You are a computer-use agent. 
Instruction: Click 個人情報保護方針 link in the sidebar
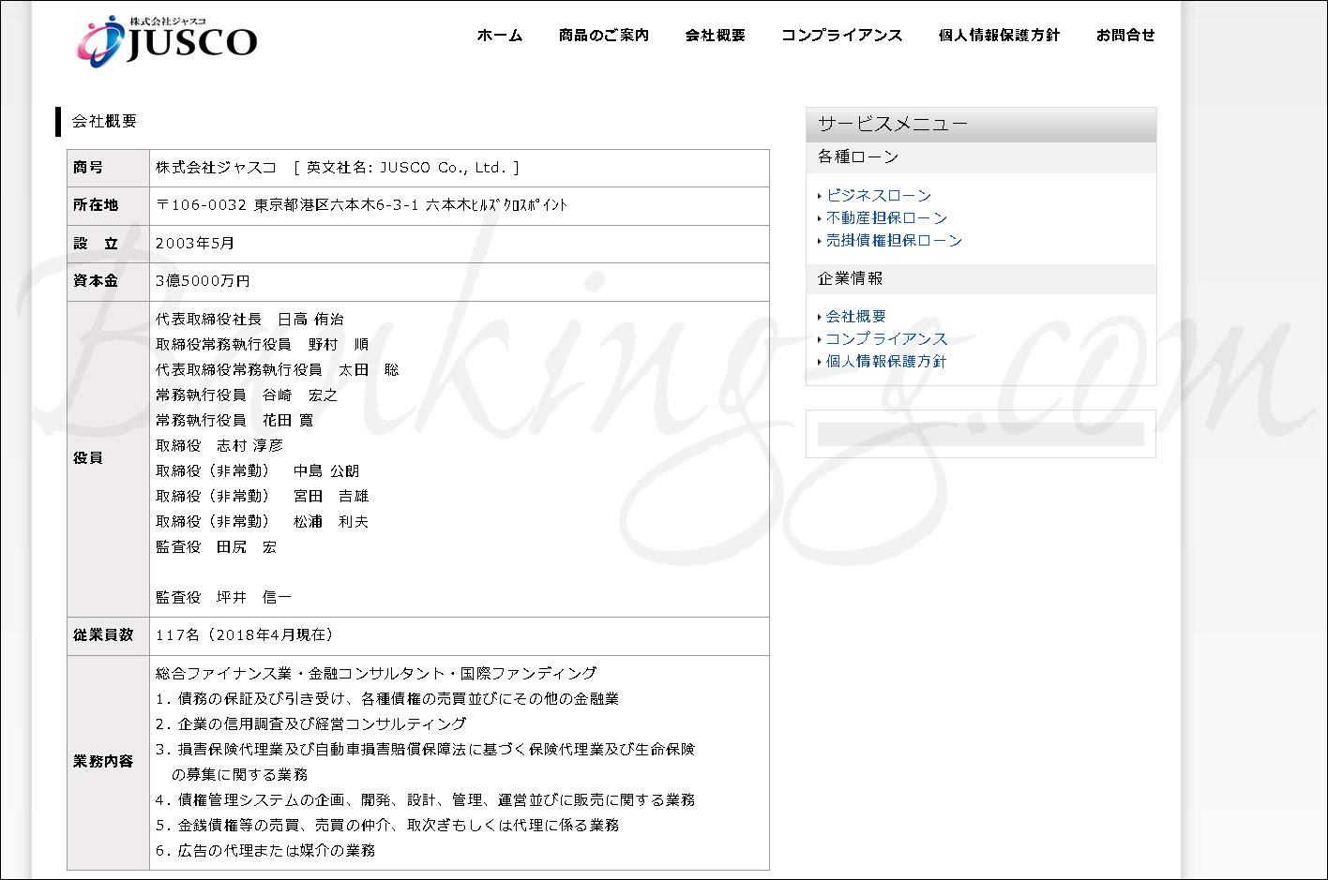[886, 362]
